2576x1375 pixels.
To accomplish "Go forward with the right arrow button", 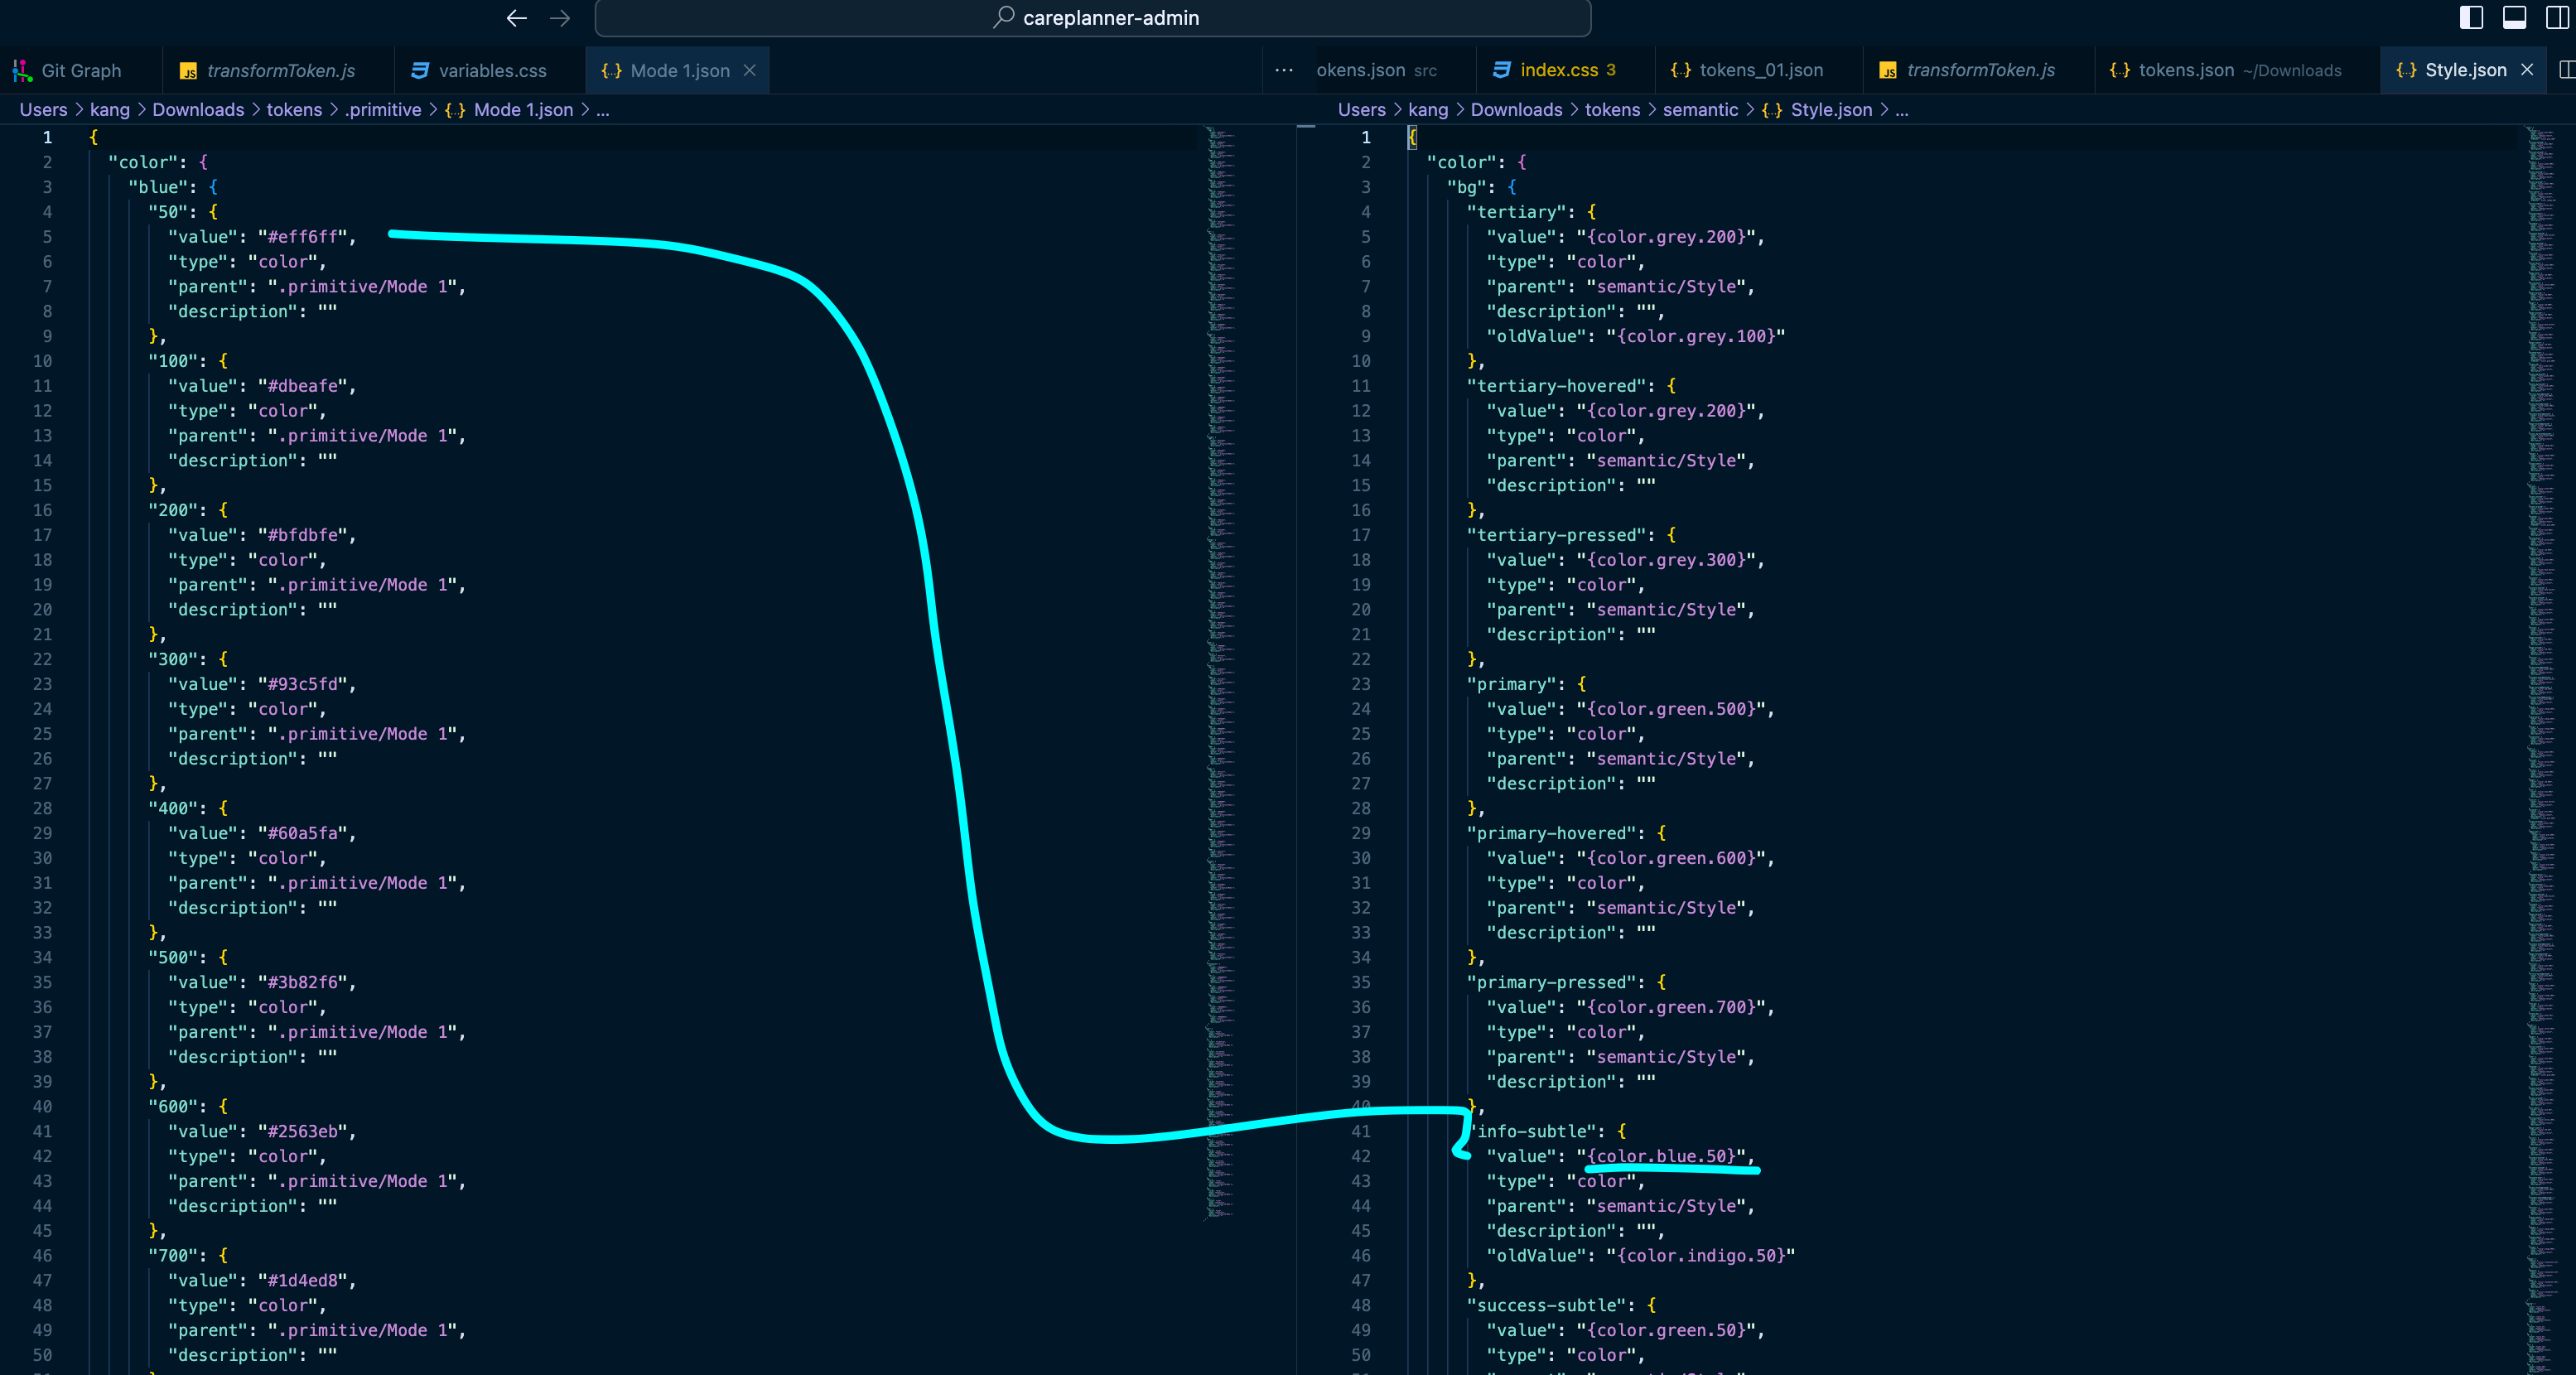I will click(560, 18).
